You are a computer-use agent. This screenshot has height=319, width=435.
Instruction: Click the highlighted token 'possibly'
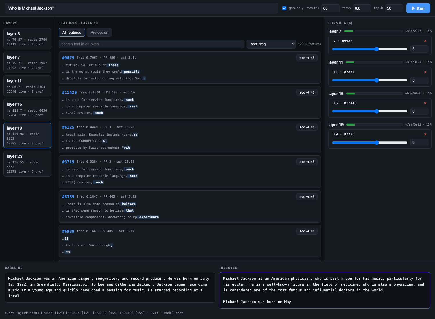131,72
